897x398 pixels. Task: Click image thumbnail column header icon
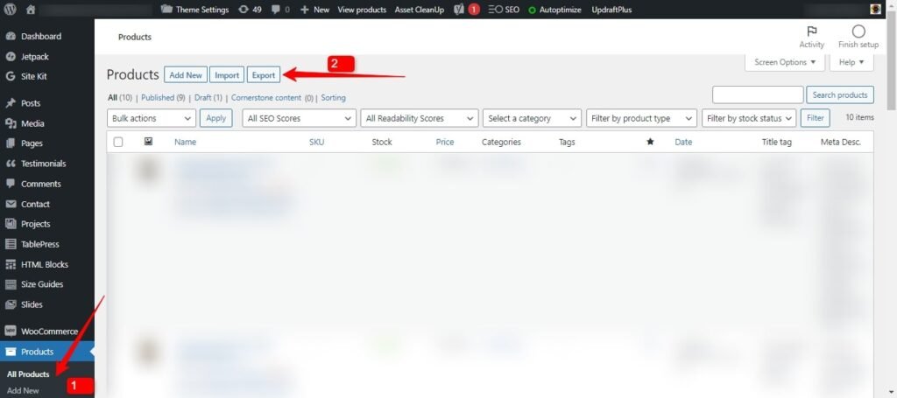pos(148,142)
